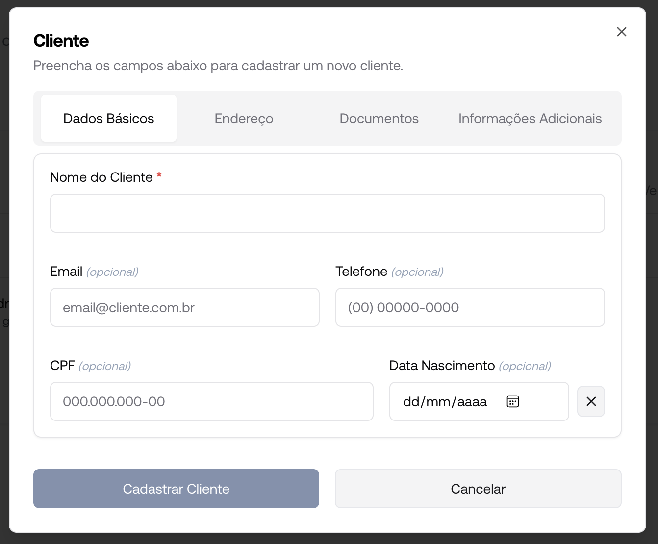The height and width of the screenshot is (544, 658).
Task: Select the month (mm) segment of the date
Action: (x=438, y=402)
